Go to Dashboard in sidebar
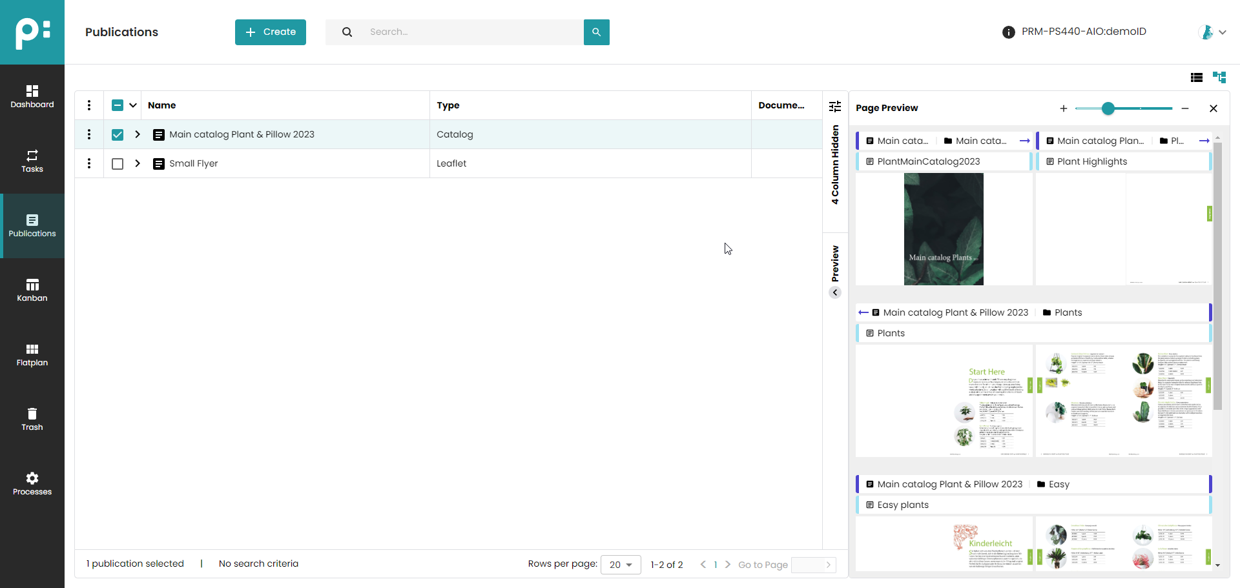The width and height of the screenshot is (1240, 588). 32,97
